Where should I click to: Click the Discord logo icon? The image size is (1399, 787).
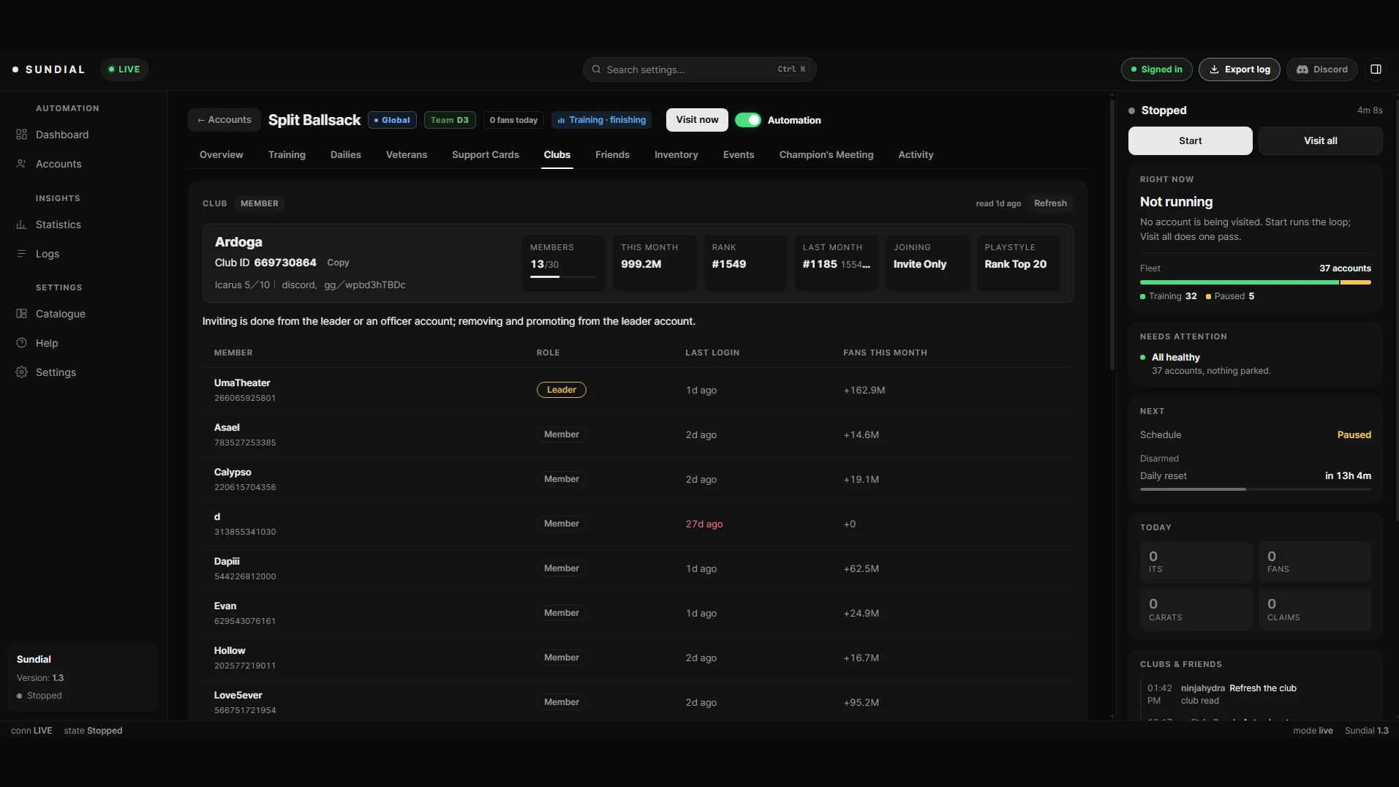1302,69
